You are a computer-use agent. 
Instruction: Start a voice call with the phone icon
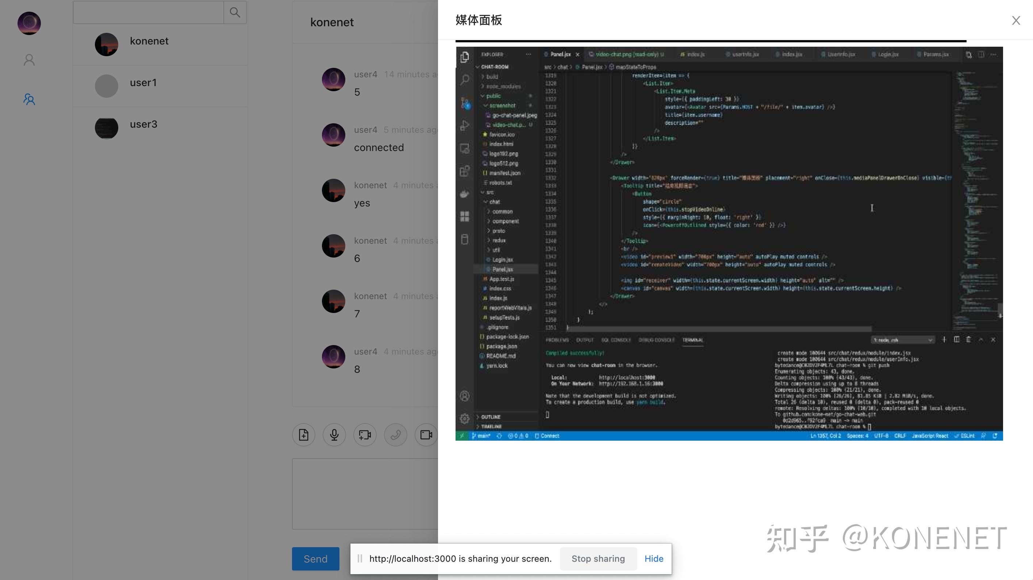click(395, 435)
